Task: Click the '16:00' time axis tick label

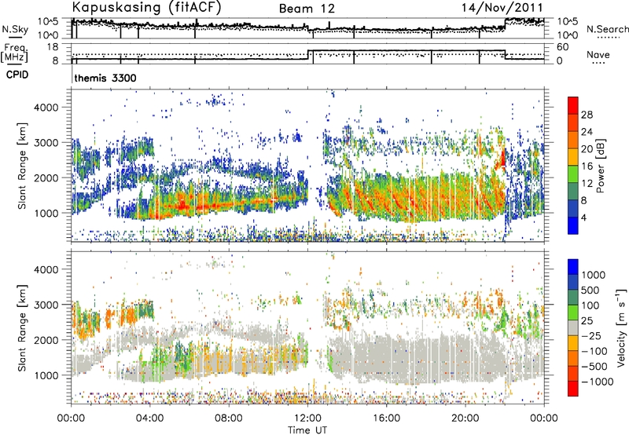Action: pyautogui.click(x=386, y=419)
